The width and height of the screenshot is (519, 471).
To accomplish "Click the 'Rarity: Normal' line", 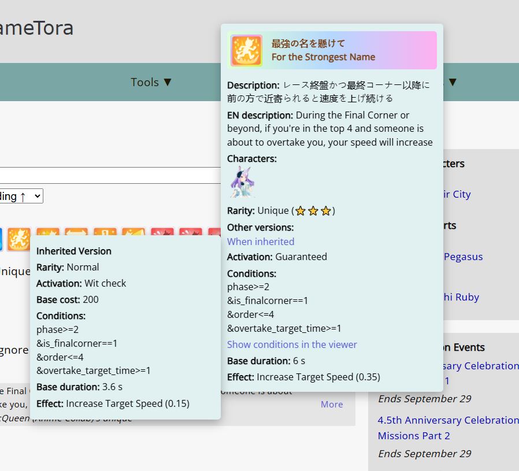I will coord(68,267).
